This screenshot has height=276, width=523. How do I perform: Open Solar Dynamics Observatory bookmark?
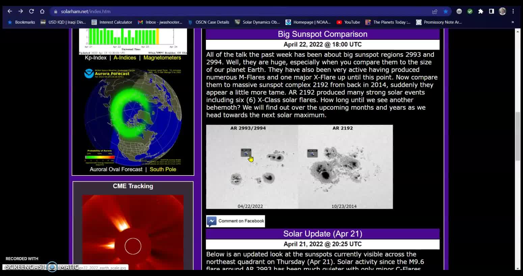(x=257, y=22)
